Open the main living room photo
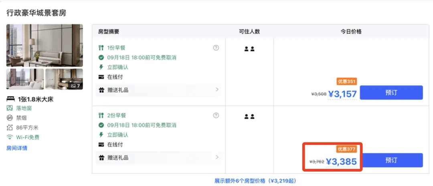433x186 pixels. (x=45, y=45)
